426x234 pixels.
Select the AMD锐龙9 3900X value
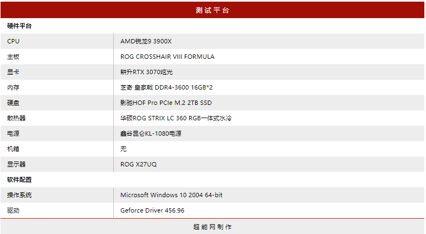click(x=146, y=41)
